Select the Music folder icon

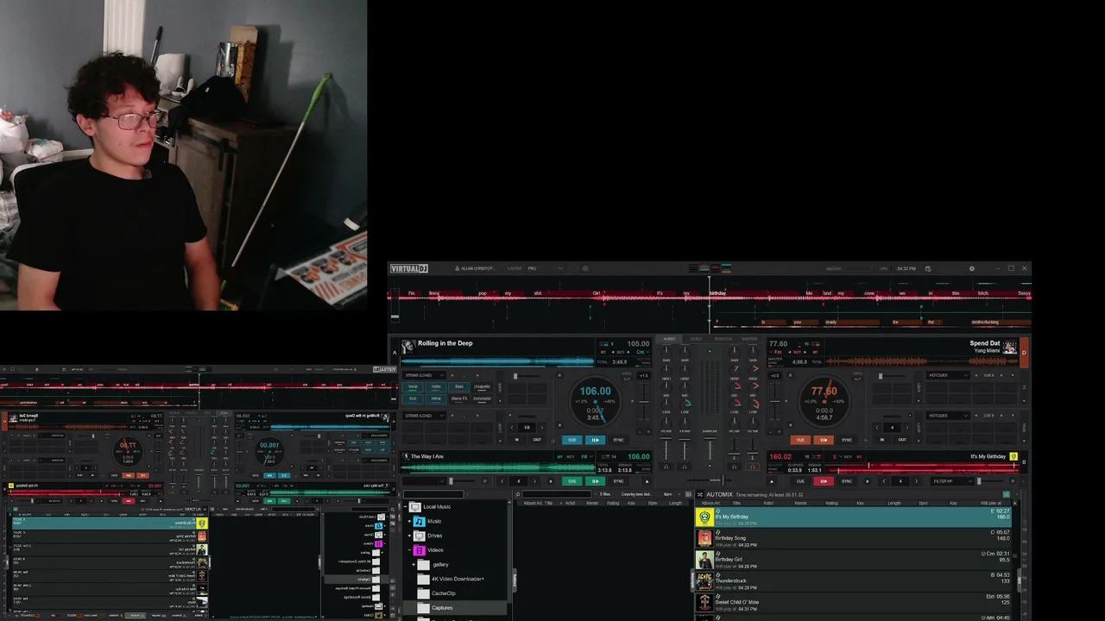(x=420, y=521)
